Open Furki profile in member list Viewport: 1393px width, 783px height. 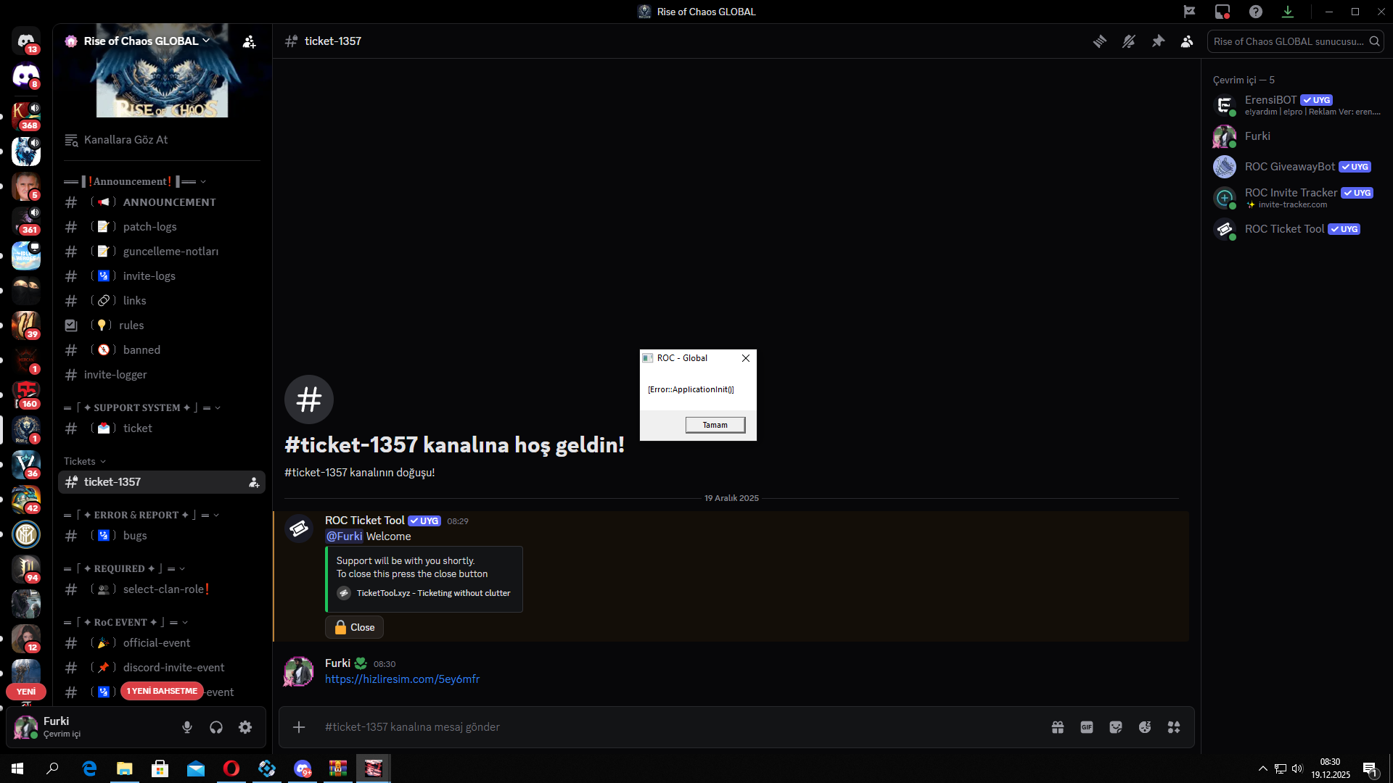(1296, 136)
